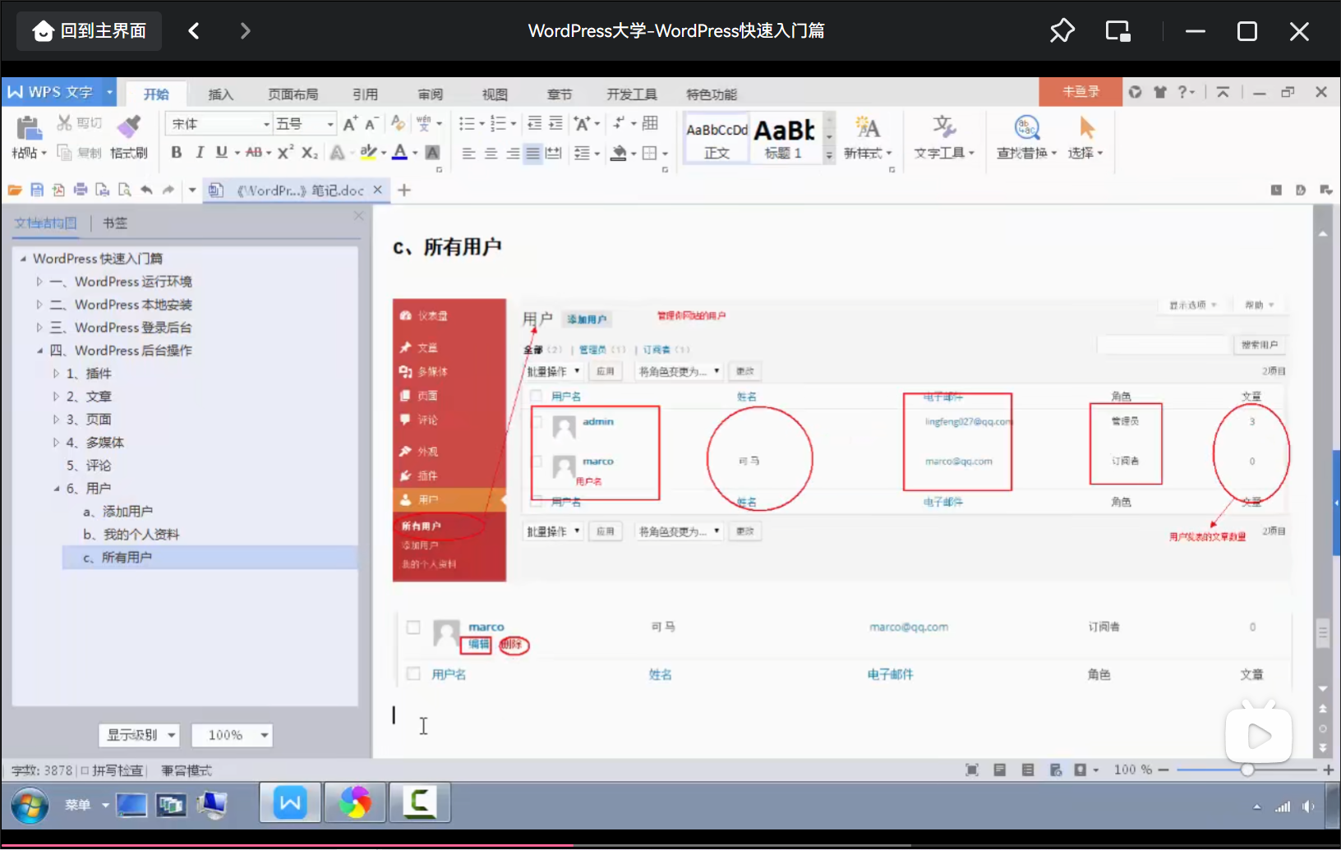The width and height of the screenshot is (1341, 850).
Task: Collapse the 6、用户 tree node
Action: pyautogui.click(x=57, y=489)
